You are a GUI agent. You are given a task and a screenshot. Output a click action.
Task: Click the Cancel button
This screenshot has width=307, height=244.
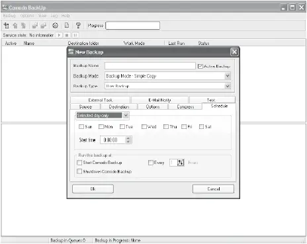[213, 189]
